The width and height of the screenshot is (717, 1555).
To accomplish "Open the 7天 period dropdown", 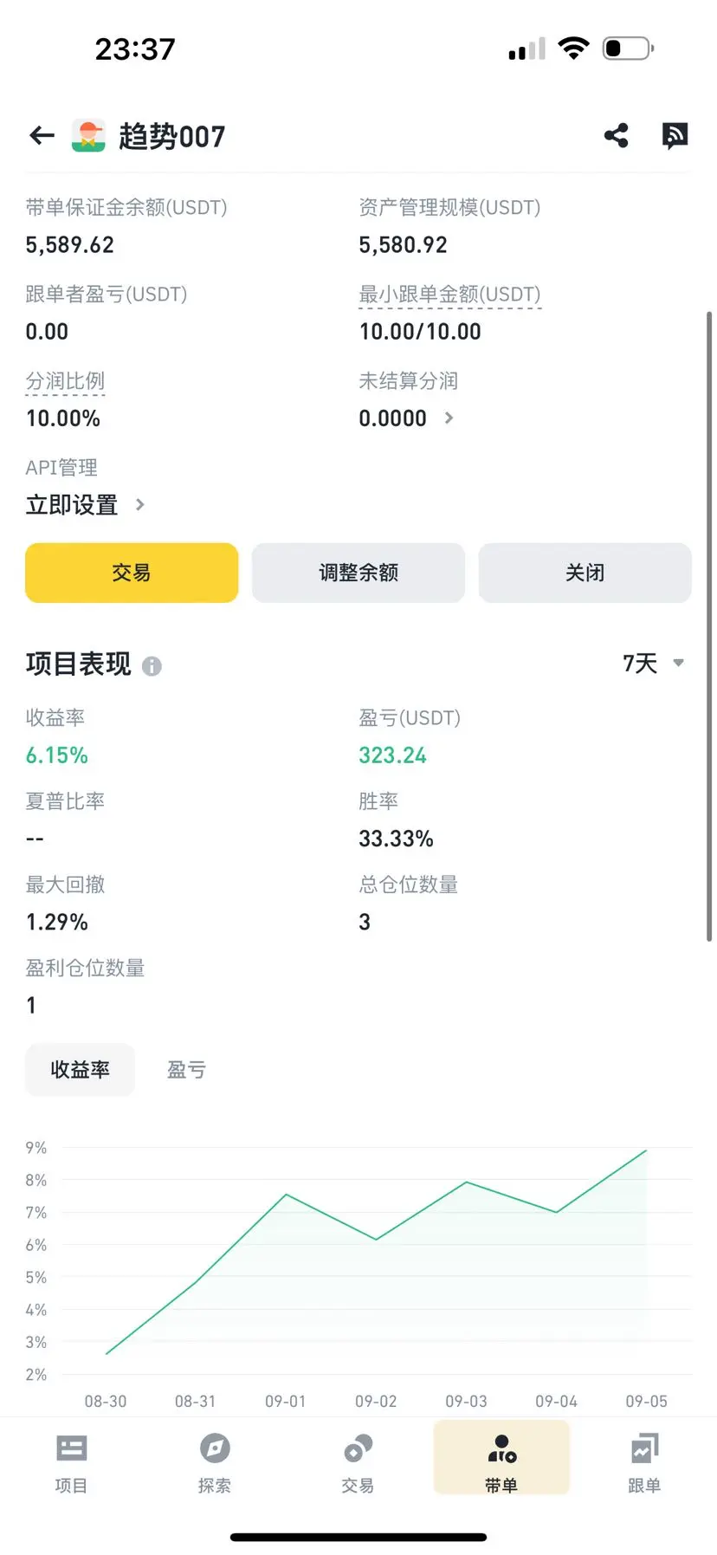I will pyautogui.click(x=654, y=664).
